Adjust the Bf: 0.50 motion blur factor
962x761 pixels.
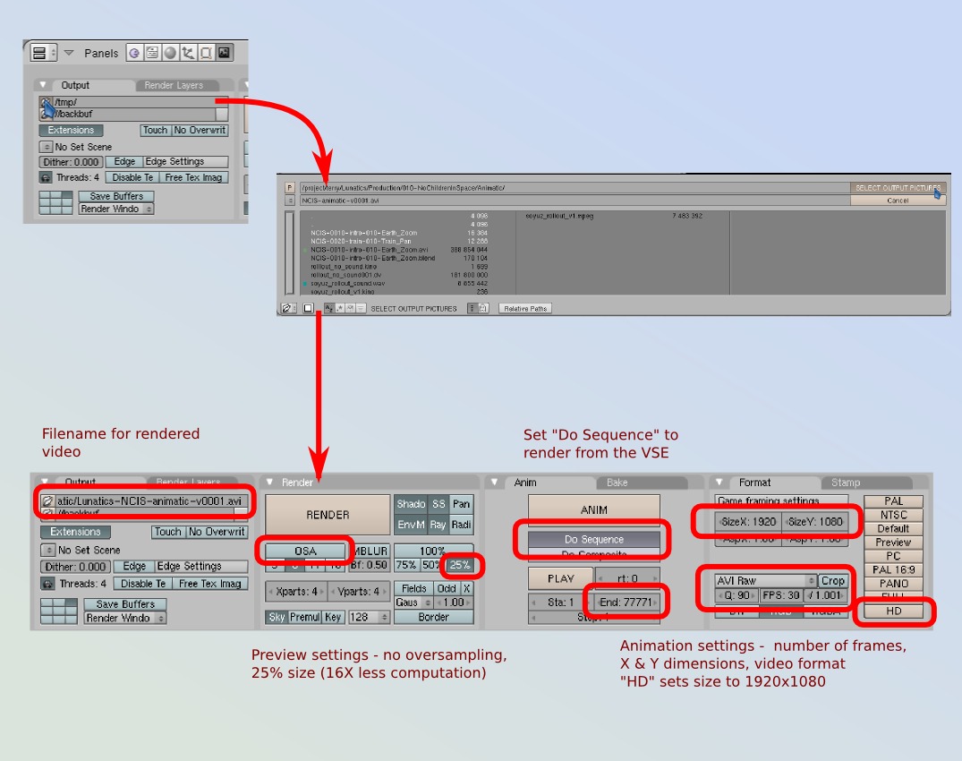click(x=369, y=565)
